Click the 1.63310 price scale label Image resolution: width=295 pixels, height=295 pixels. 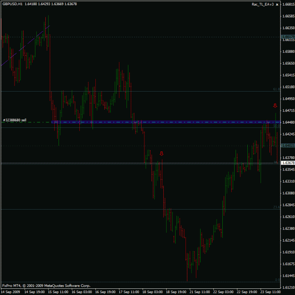point(288,181)
